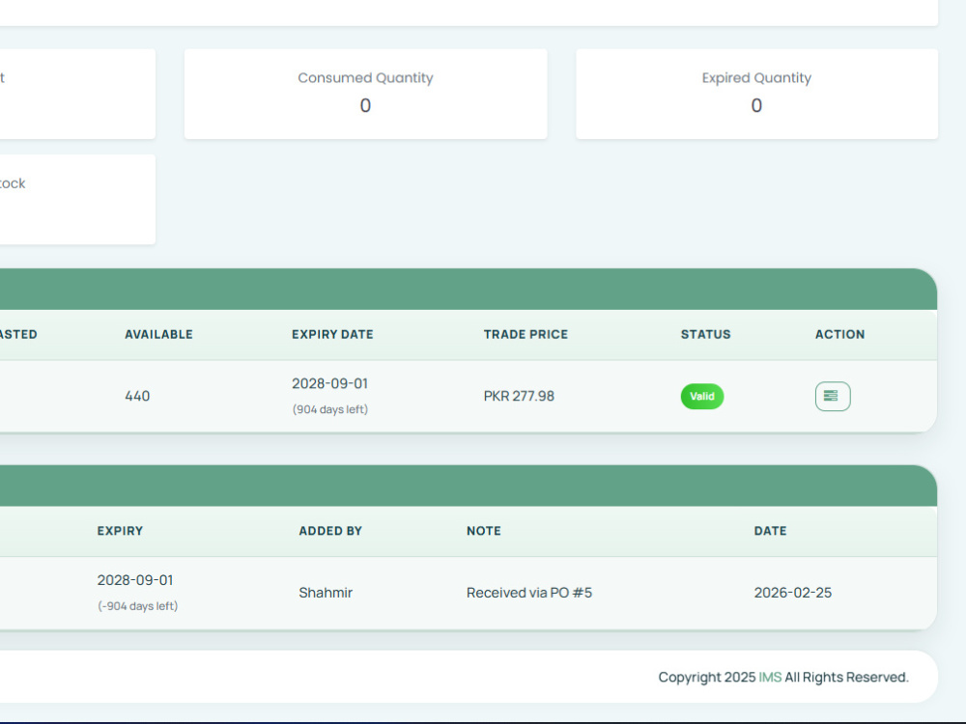Click the available quantity value 440
966x724 pixels.
137,396
